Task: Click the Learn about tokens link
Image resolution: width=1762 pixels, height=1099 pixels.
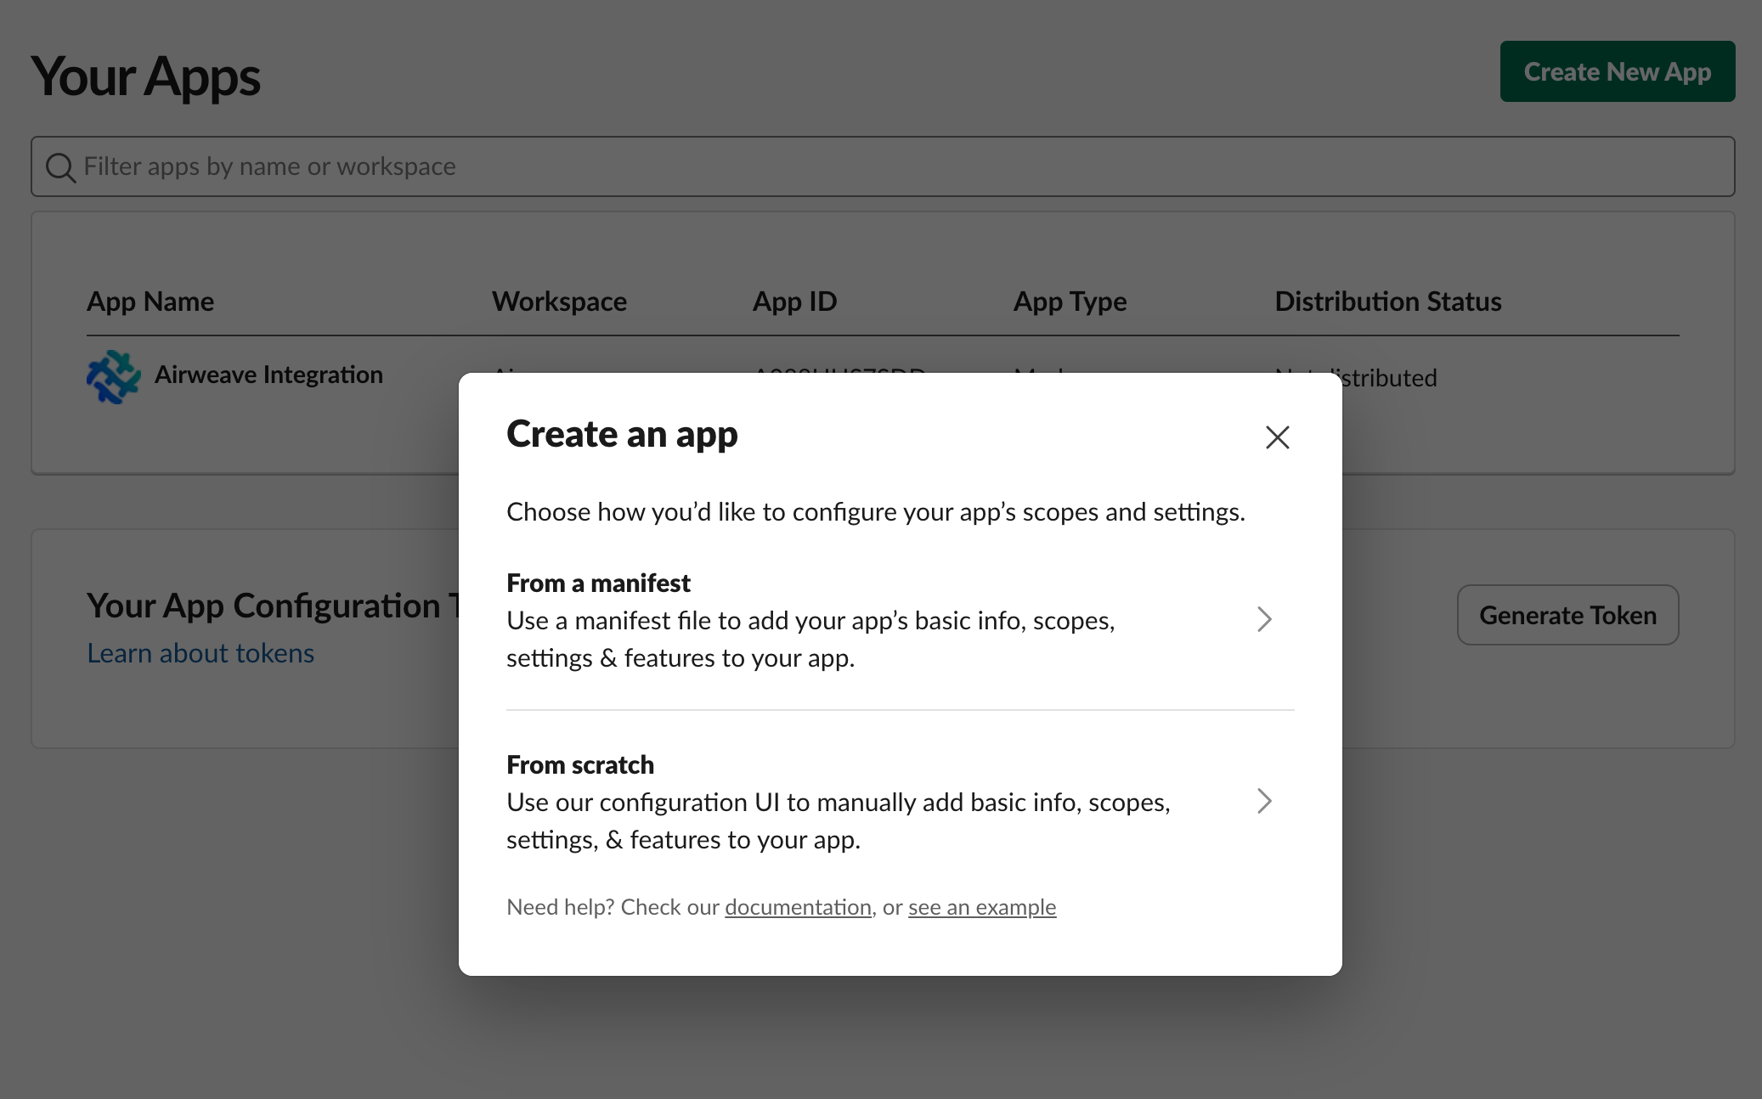Action: [x=200, y=652]
